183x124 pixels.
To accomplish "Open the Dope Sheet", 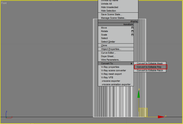I will click(x=116, y=56).
